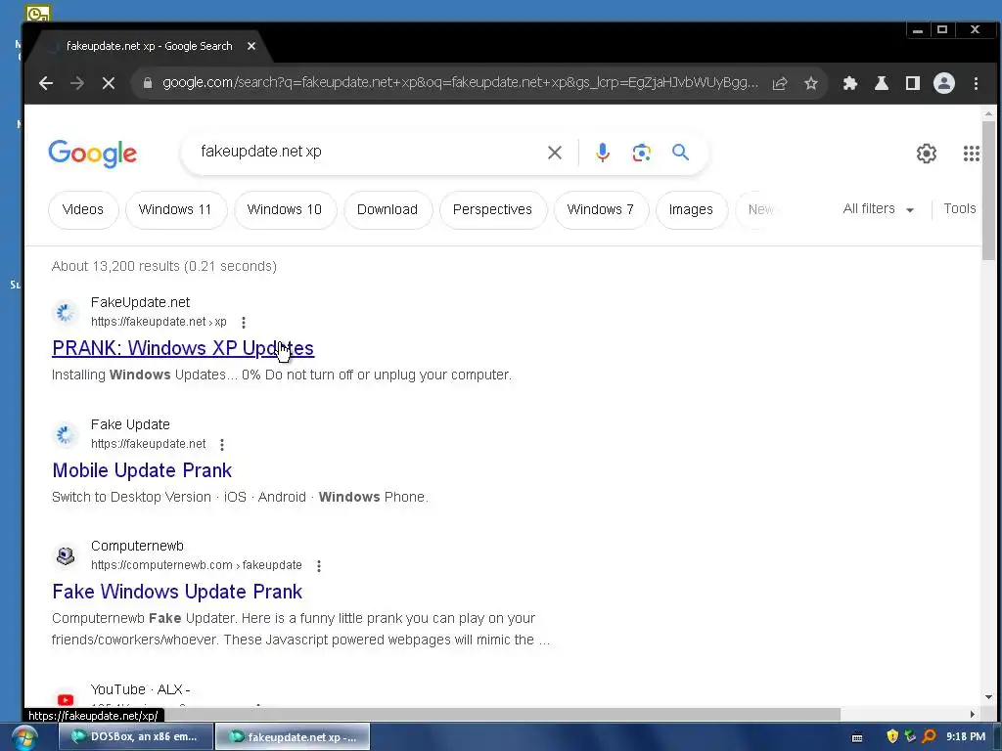Screen dimensions: 1002x751
Task: Open the Mobile Update Prank link
Action: click(142, 470)
